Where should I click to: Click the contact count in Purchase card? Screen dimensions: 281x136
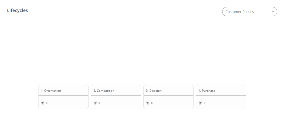click(204, 103)
